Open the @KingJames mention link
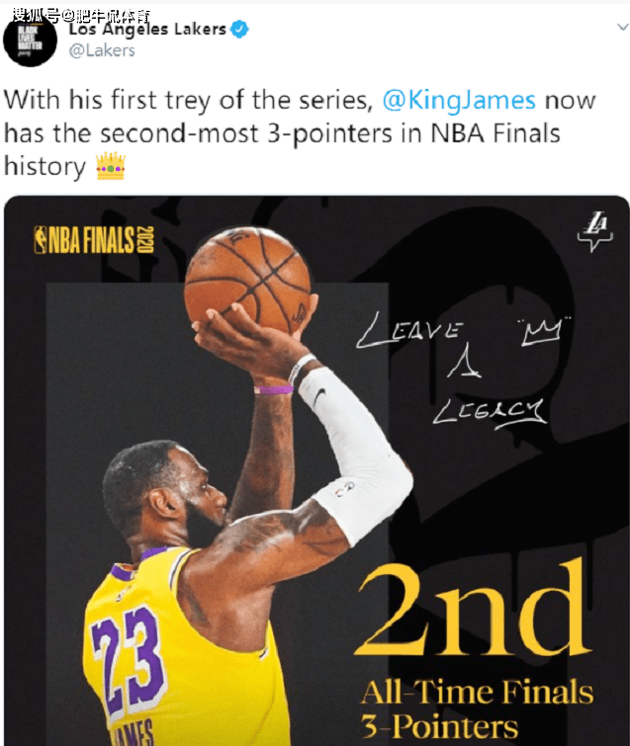Screen dimensions: 630x746 click(x=459, y=101)
